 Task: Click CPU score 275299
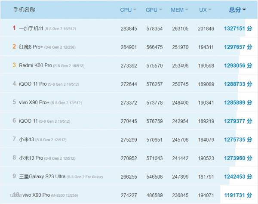click(129, 140)
